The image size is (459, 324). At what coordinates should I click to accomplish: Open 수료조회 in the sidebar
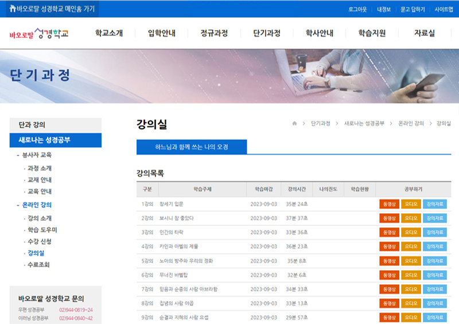38,264
